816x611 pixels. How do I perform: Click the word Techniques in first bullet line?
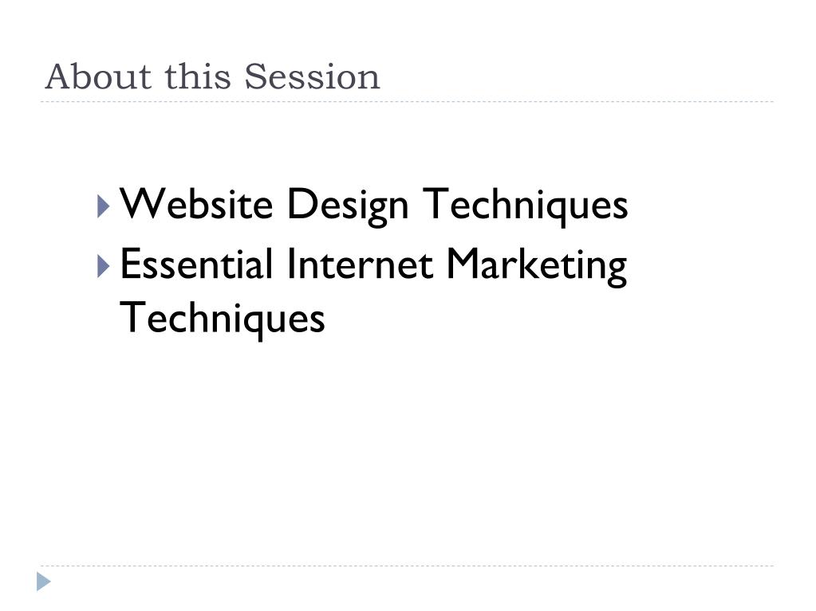(x=525, y=206)
